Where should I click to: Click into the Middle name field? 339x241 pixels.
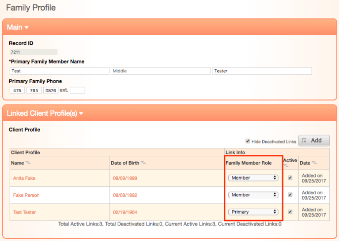(x=161, y=71)
